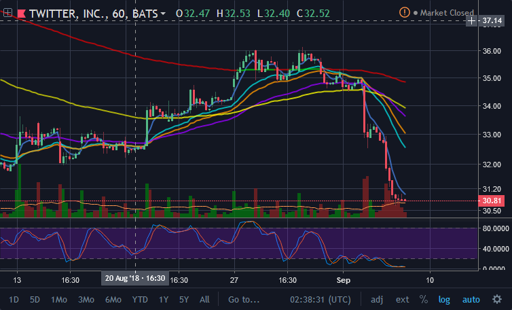Screen dimensions: 512x310
Task: Toggle ext extended hours
Action: click(402, 300)
